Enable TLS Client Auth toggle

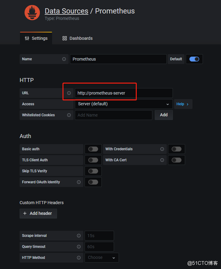click(x=93, y=160)
